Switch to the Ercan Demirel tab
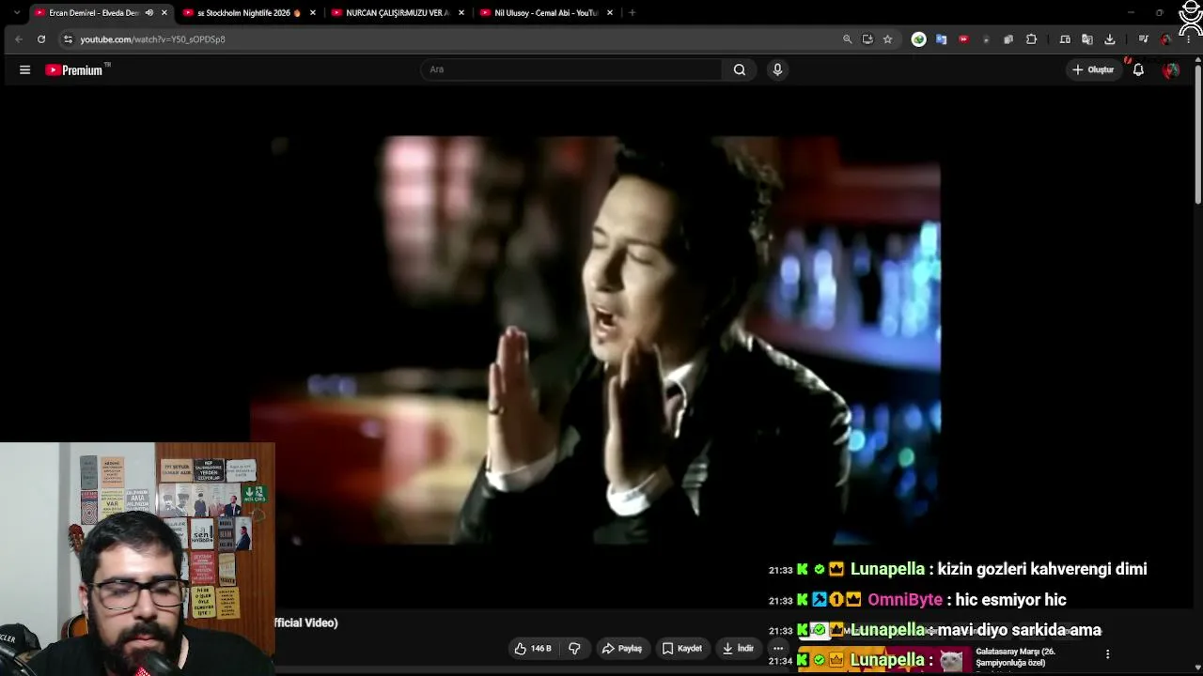 point(93,13)
